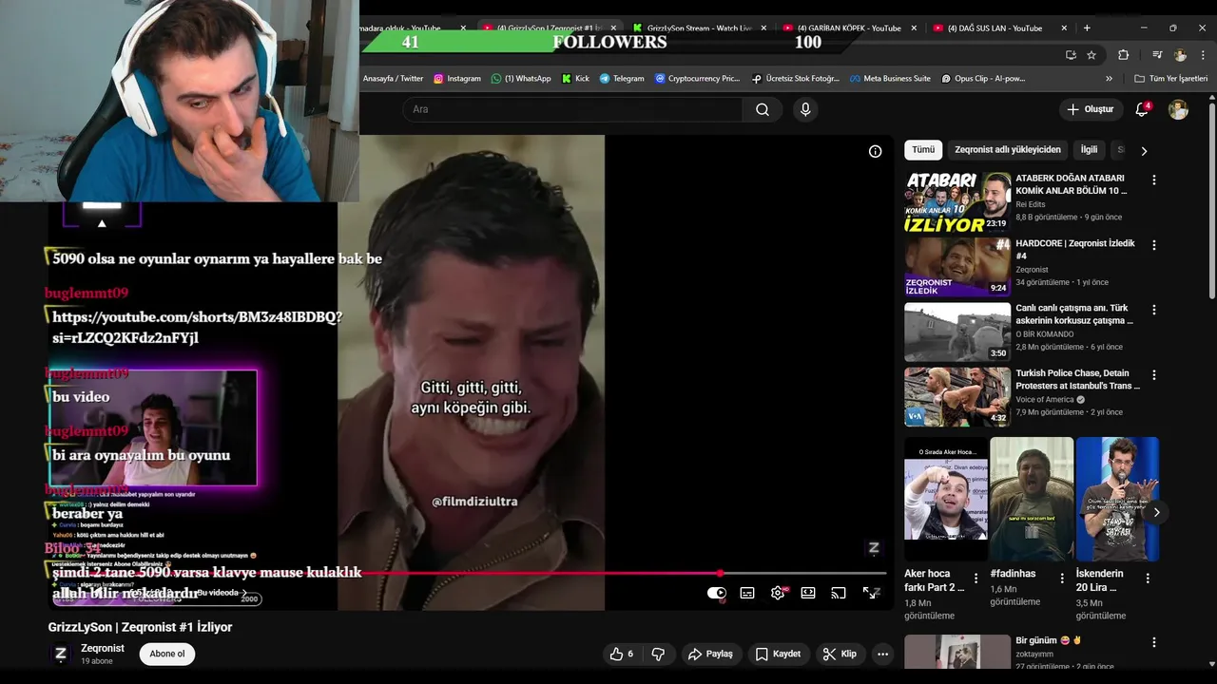Screen dimensions: 1217x684
Task: Open the Turkish Police Chase thumbnail
Action: (957, 397)
